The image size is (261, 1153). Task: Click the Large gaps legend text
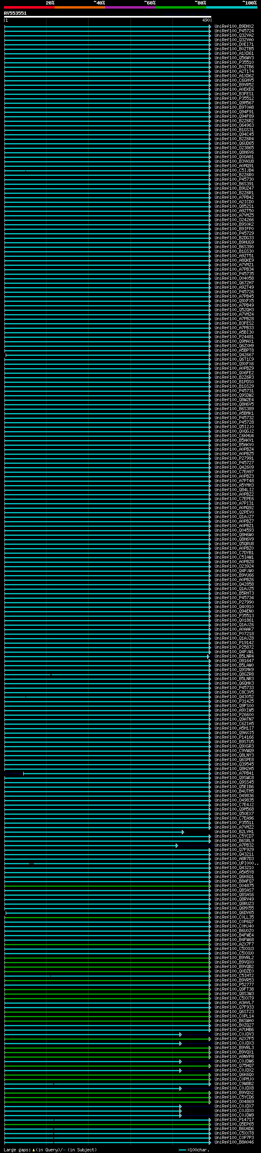click(x=50, y=1149)
